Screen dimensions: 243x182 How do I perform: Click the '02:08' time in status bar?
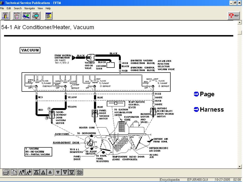[237, 180]
